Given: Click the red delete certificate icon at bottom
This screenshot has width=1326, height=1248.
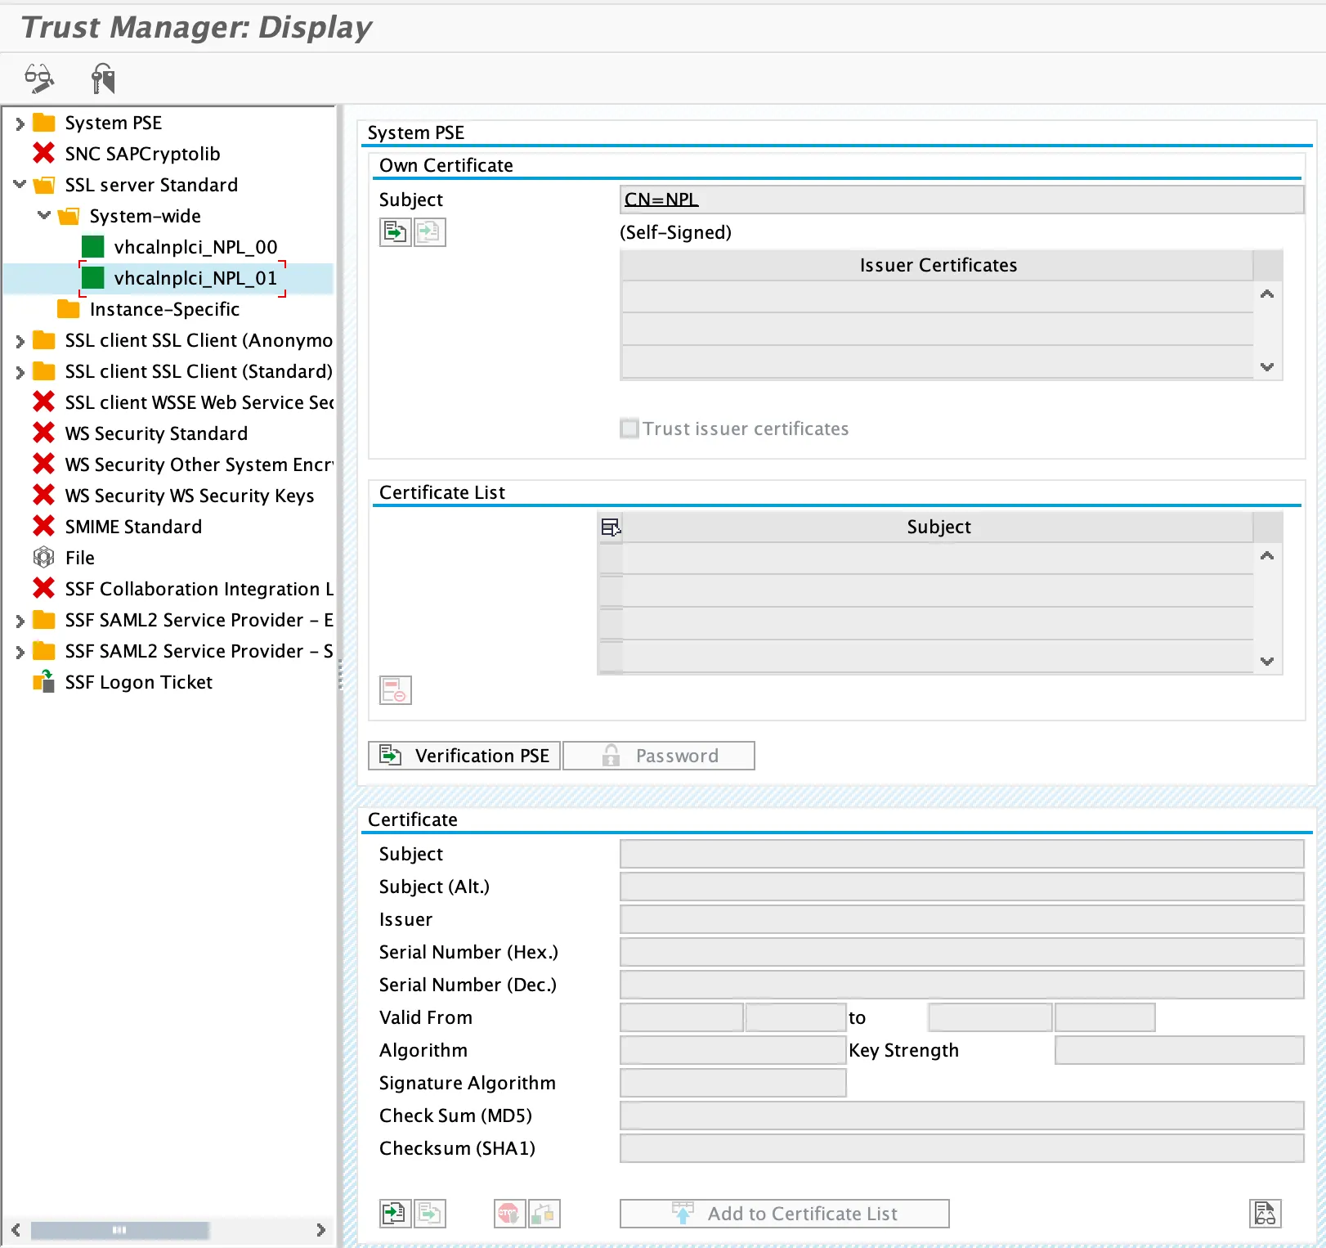Looking at the screenshot, I should coord(509,1213).
